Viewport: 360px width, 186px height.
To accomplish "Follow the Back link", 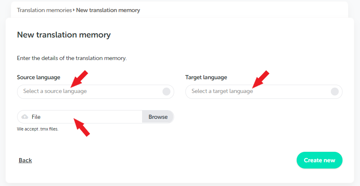I will [x=25, y=160].
